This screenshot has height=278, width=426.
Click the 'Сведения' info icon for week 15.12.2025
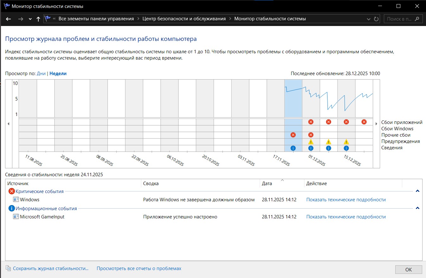pos(346,148)
